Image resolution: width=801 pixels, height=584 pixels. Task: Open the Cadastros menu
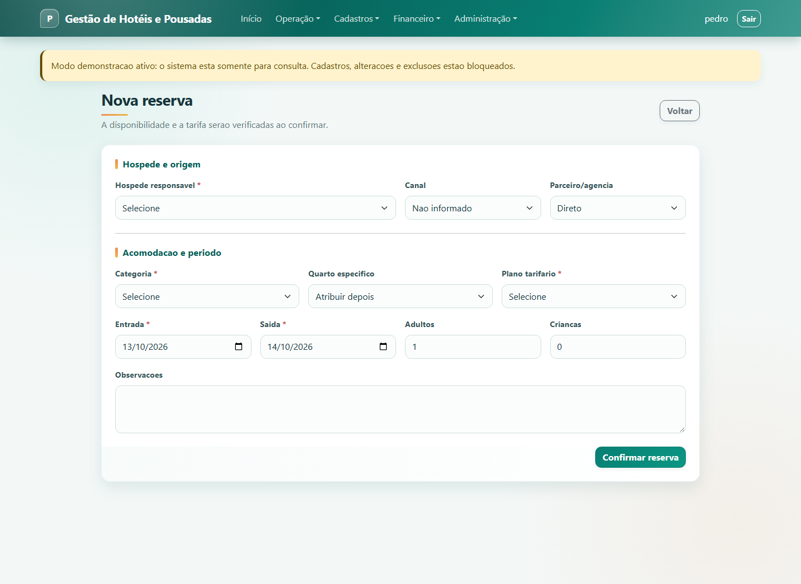click(x=357, y=18)
